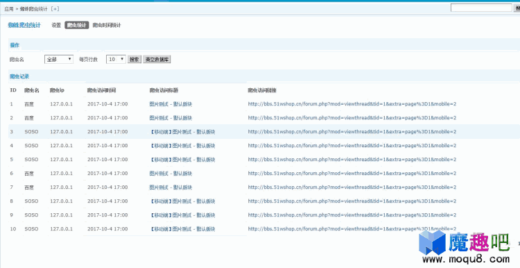Open the 【移动端】图片测试 title link in row 5
This screenshot has height=268, width=520.
(x=182, y=160)
